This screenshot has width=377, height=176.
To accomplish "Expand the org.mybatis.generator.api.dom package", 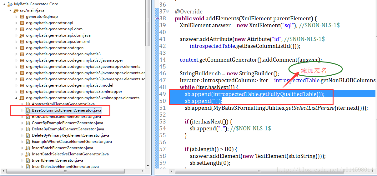I will 17,29.
